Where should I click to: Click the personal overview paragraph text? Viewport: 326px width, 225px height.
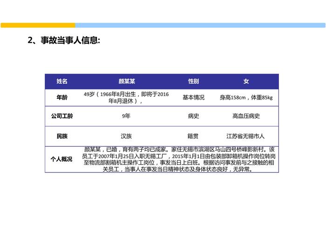[x=179, y=159]
